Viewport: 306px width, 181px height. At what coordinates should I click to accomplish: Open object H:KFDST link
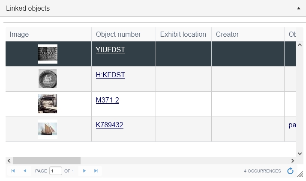pos(110,75)
